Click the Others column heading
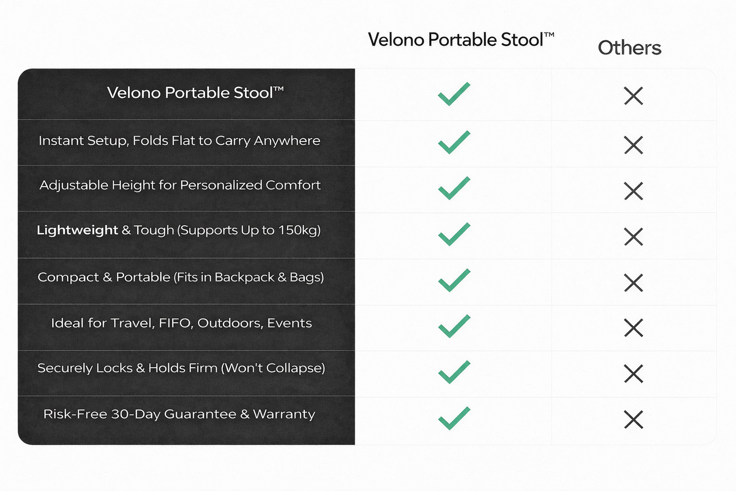The width and height of the screenshot is (736, 491). point(630,48)
